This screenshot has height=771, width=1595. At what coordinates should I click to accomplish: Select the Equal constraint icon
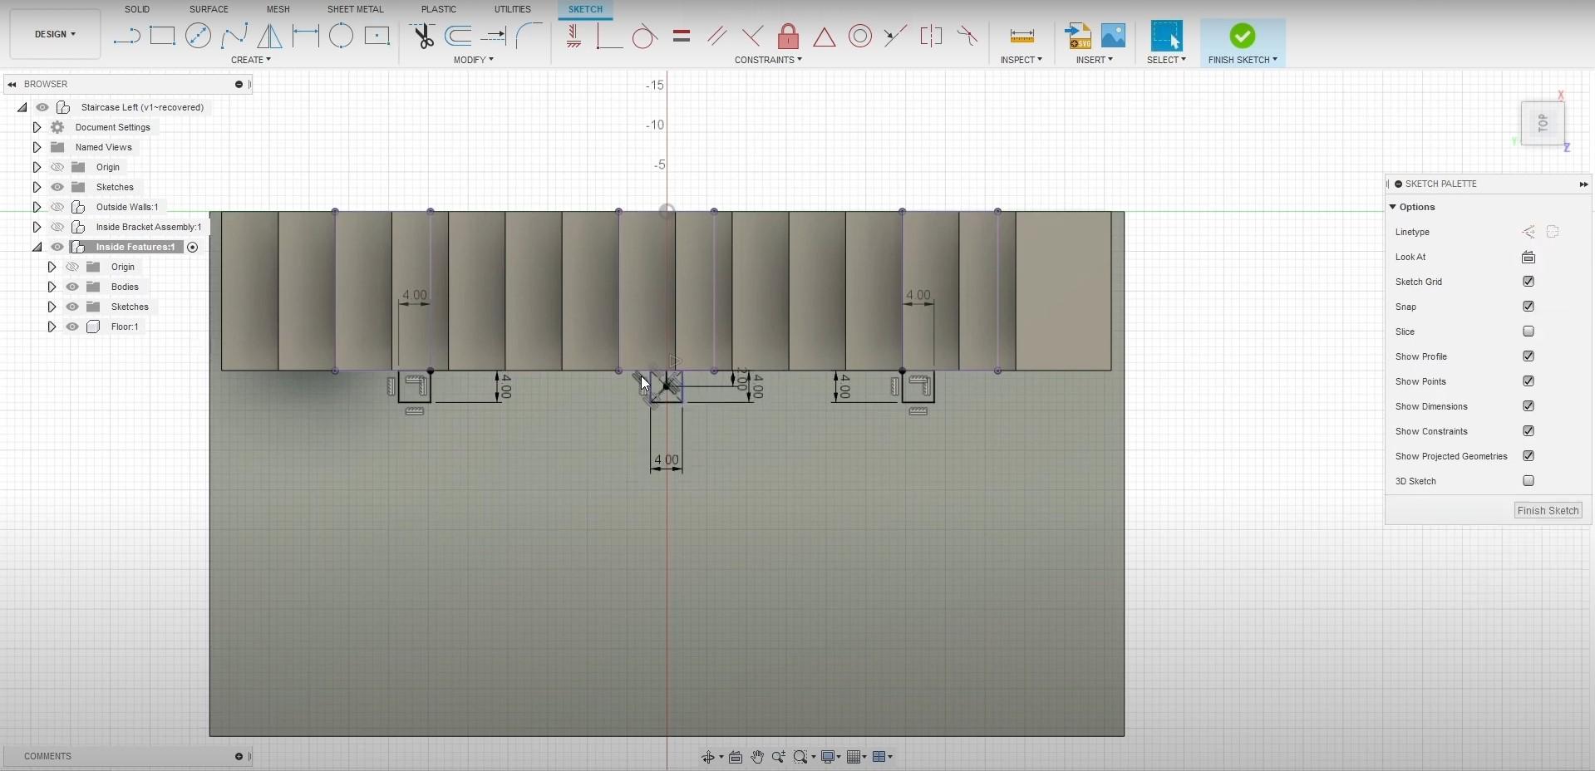pos(682,36)
